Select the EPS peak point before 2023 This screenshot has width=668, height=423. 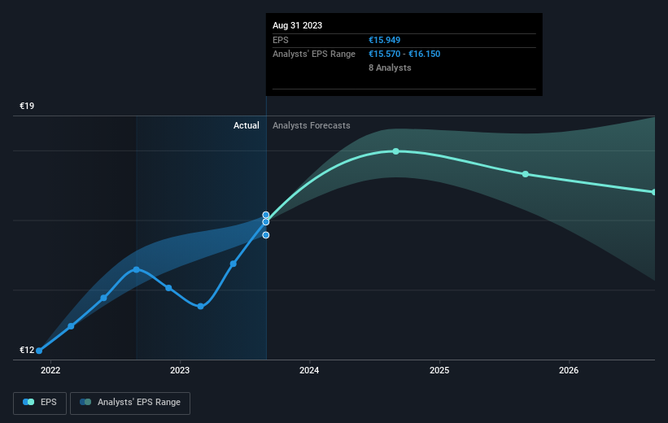tap(137, 269)
